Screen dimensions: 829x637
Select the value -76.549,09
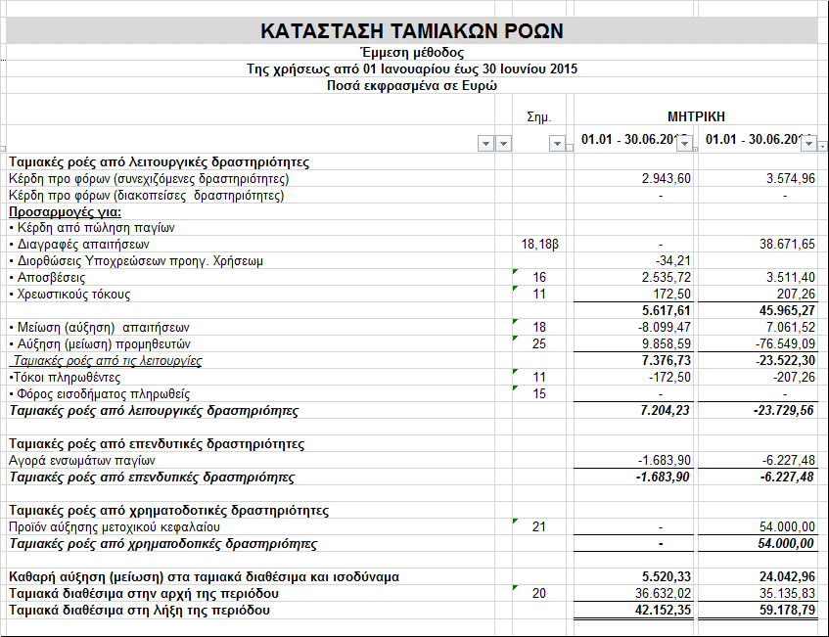[x=785, y=344]
